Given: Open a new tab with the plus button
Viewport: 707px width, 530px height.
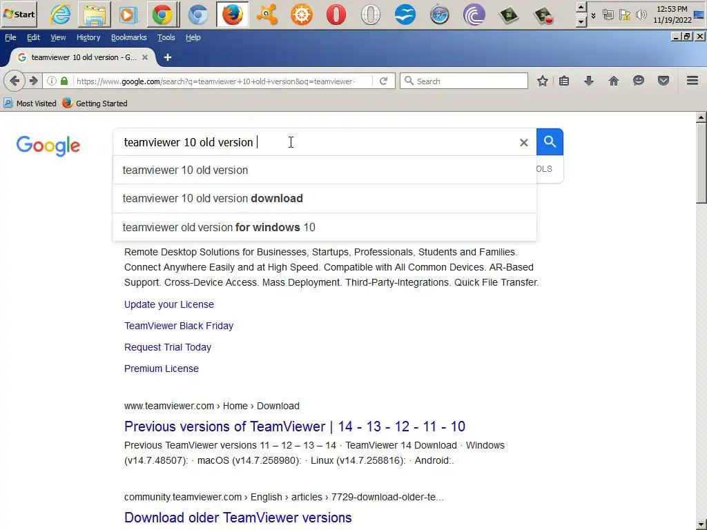Looking at the screenshot, I should (x=167, y=57).
